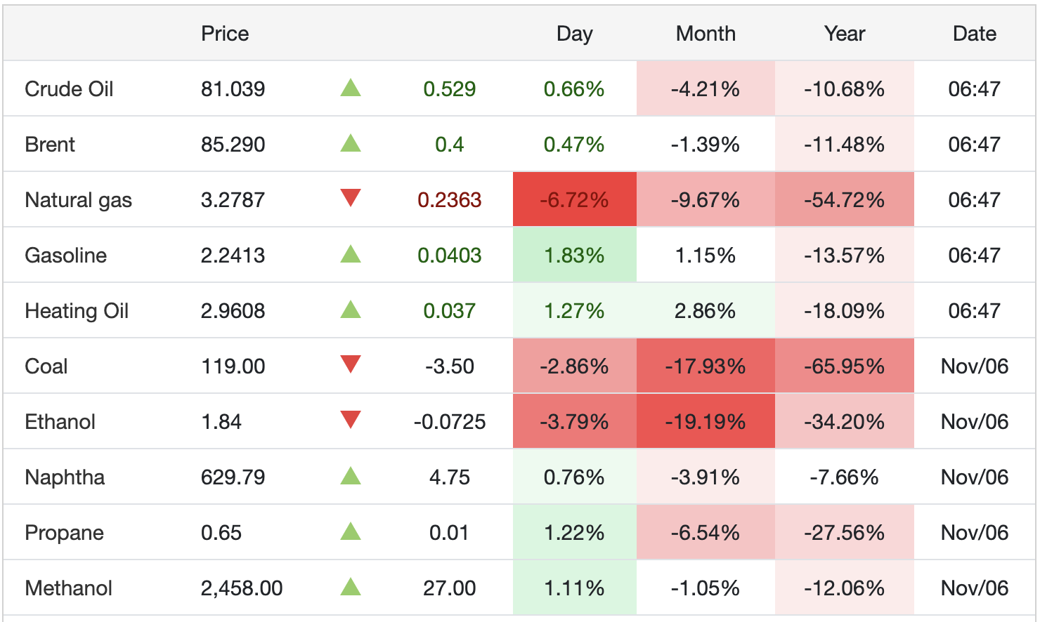Click Methanol change value 27.00
Image resolution: width=1040 pixels, height=622 pixels.
[449, 588]
